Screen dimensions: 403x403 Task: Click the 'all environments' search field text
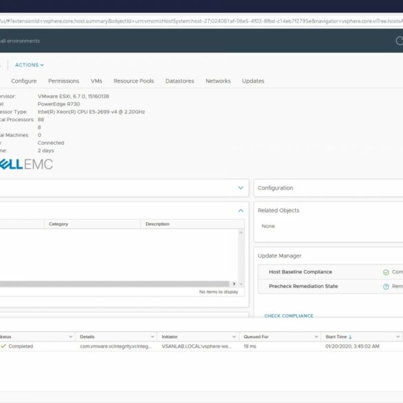pyautogui.click(x=20, y=41)
